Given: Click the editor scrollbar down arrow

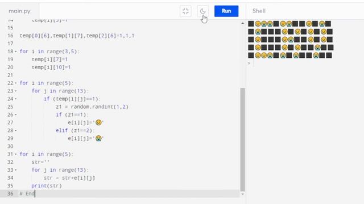Looking at the screenshot, I should [x=243, y=194].
